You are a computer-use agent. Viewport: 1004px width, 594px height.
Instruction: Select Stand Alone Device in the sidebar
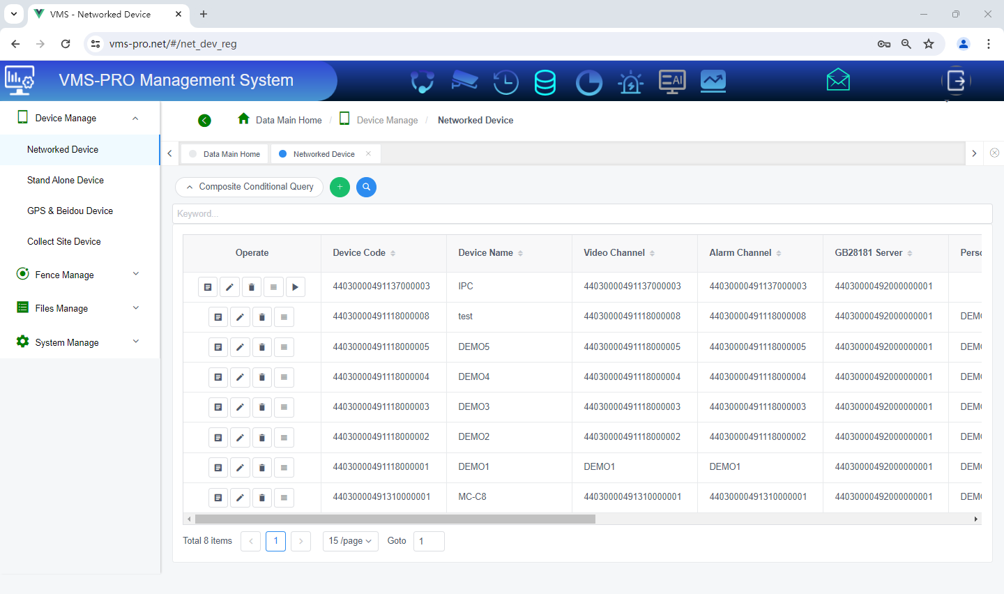65,180
